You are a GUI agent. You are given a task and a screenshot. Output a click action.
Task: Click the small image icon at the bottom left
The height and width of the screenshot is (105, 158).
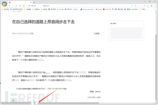[x=13, y=100]
